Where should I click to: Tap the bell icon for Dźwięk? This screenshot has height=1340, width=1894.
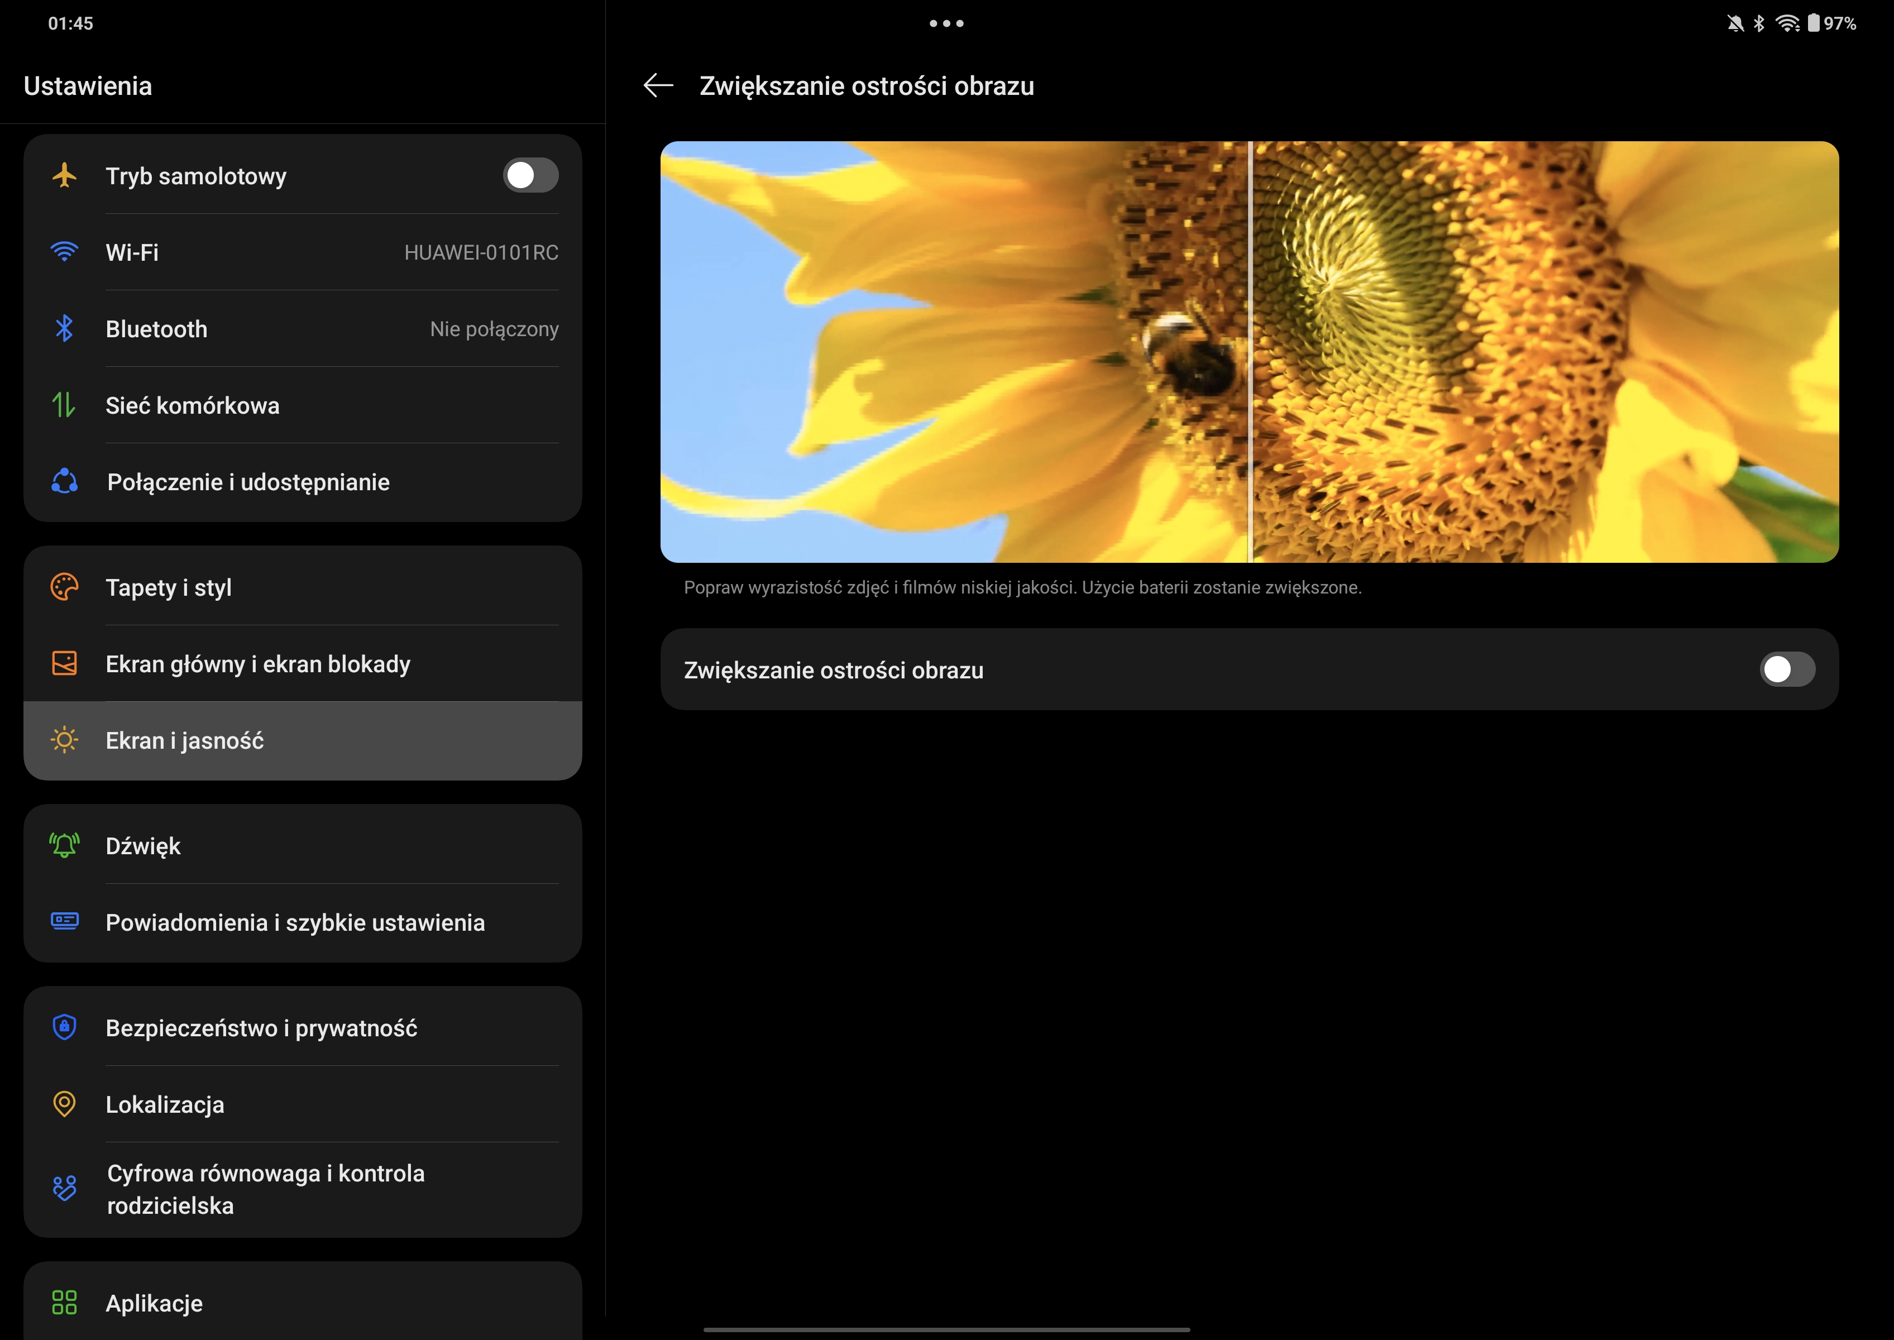(64, 846)
